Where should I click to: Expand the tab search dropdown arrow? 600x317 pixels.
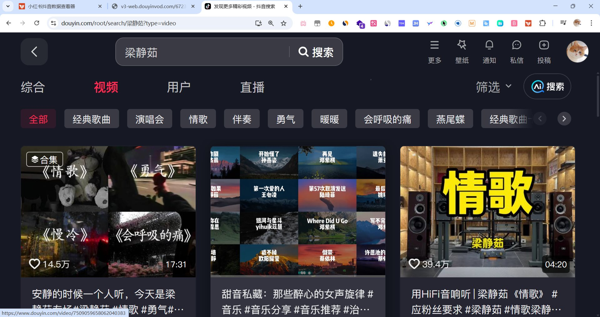[8, 6]
